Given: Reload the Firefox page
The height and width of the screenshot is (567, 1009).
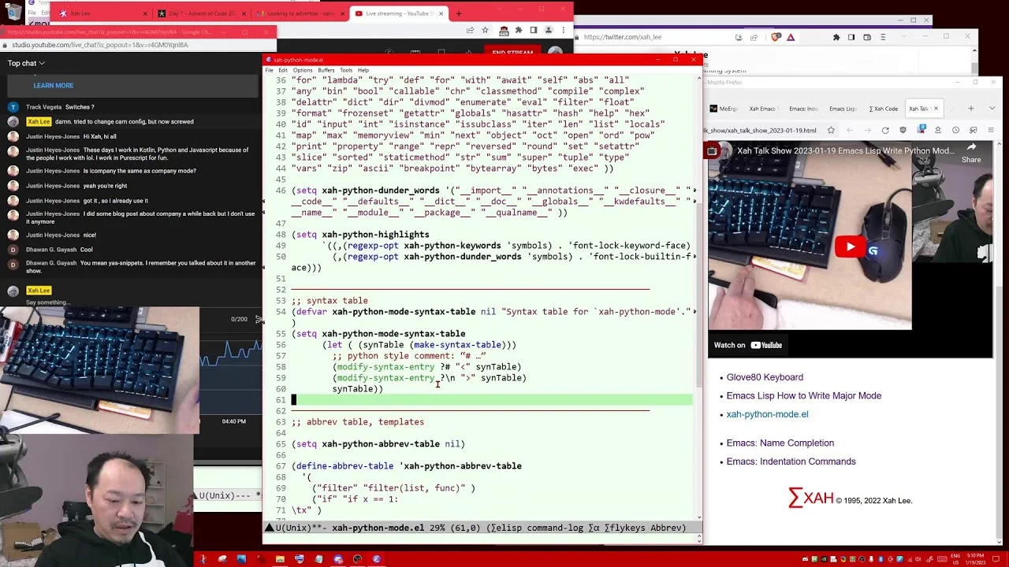Looking at the screenshot, I should point(885,130).
